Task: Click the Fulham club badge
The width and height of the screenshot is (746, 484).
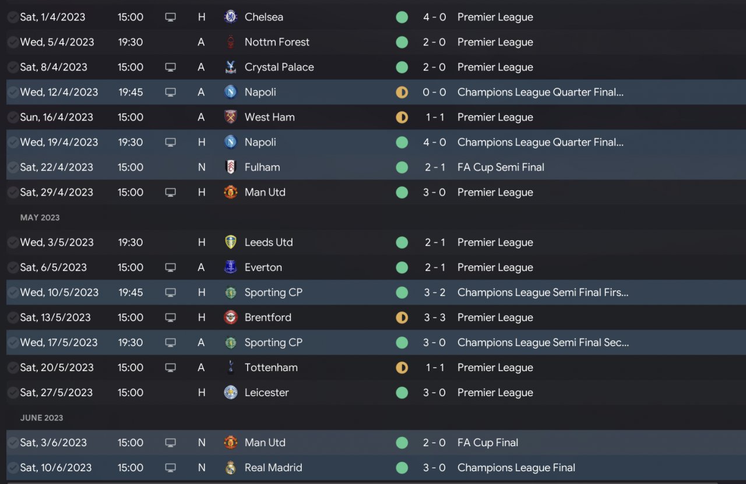Action: pos(231,167)
